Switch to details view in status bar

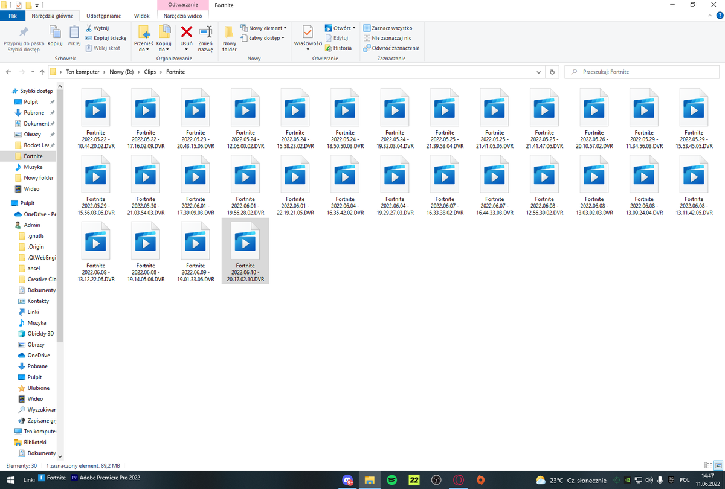coord(708,466)
